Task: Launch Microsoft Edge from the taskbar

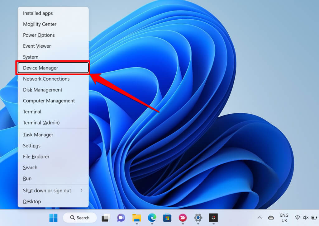Action: coord(152,218)
